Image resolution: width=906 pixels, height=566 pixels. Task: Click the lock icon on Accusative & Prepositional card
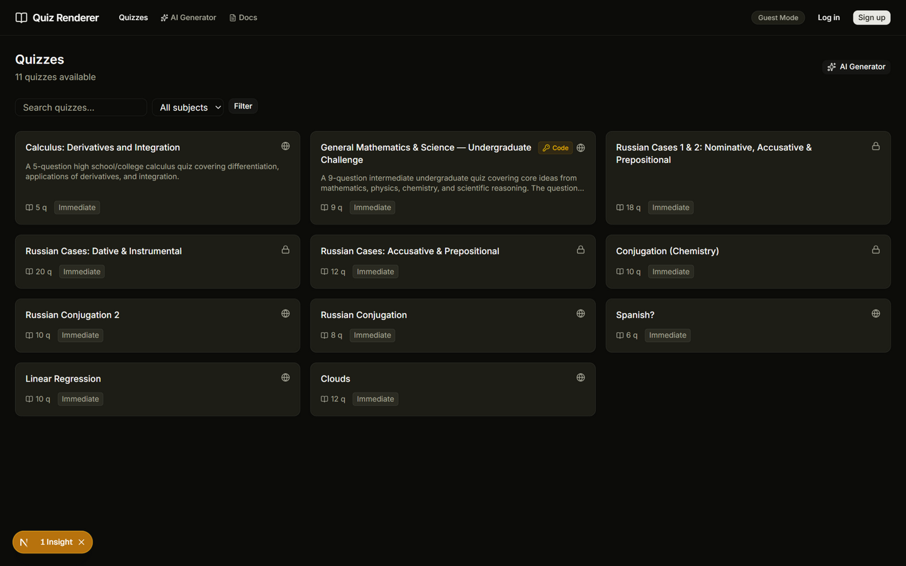point(581,250)
